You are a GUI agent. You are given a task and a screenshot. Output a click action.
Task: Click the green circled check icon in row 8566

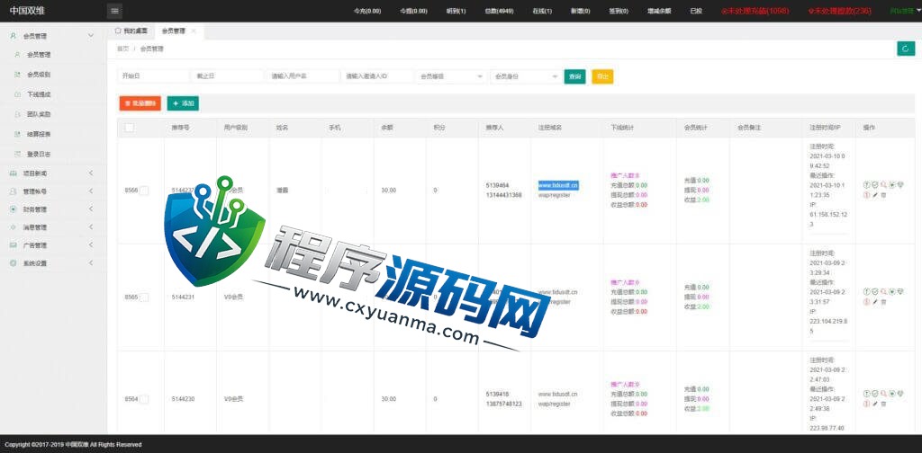coord(875,185)
